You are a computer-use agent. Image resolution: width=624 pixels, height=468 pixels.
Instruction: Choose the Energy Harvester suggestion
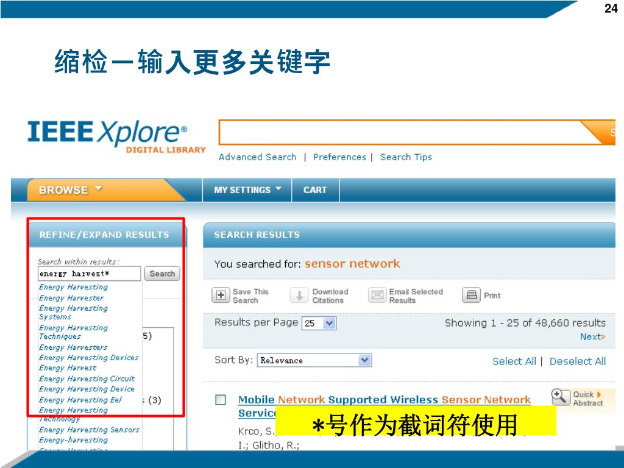point(71,297)
